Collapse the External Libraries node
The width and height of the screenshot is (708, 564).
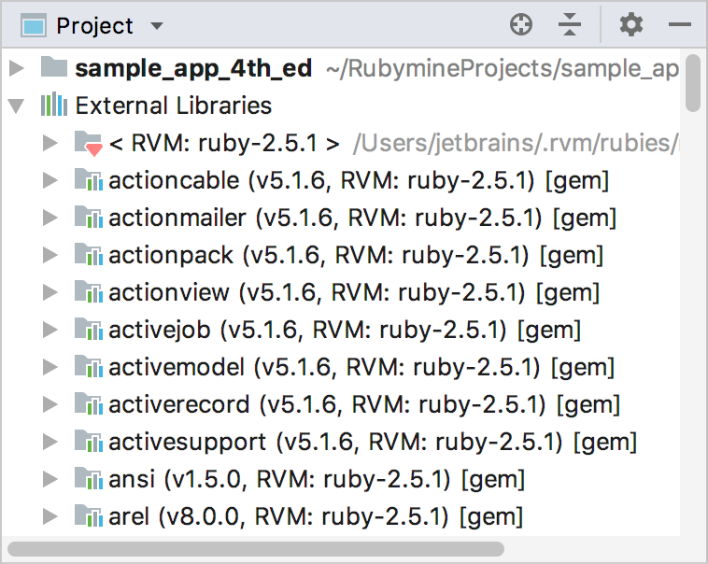pyautogui.click(x=16, y=106)
